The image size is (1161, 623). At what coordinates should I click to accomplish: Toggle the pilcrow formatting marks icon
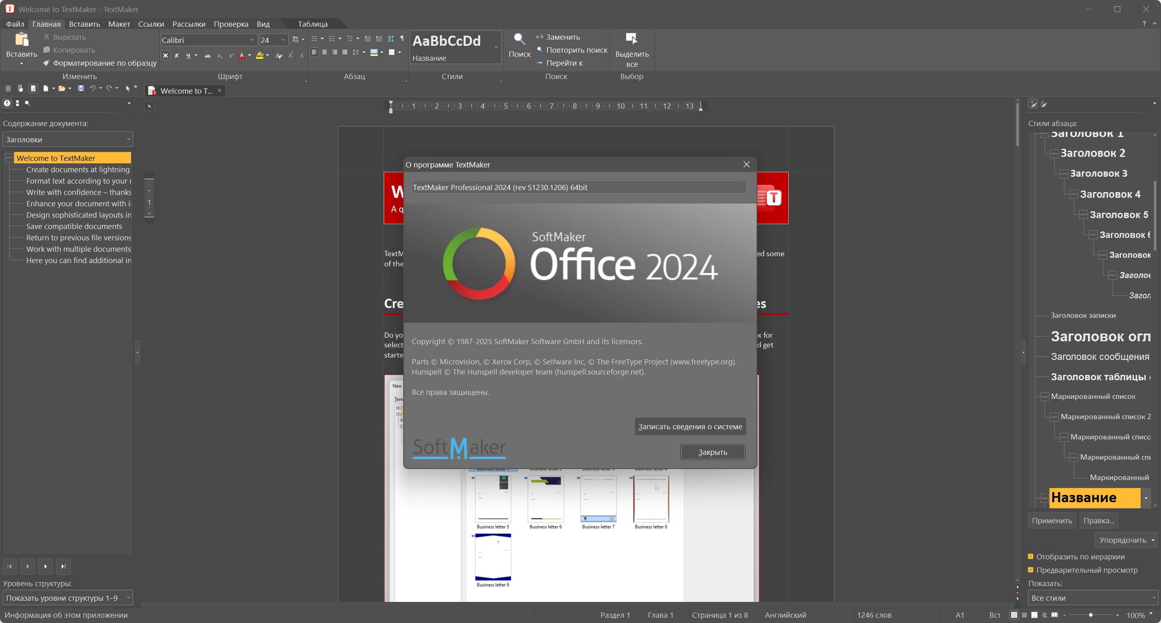pyautogui.click(x=402, y=39)
